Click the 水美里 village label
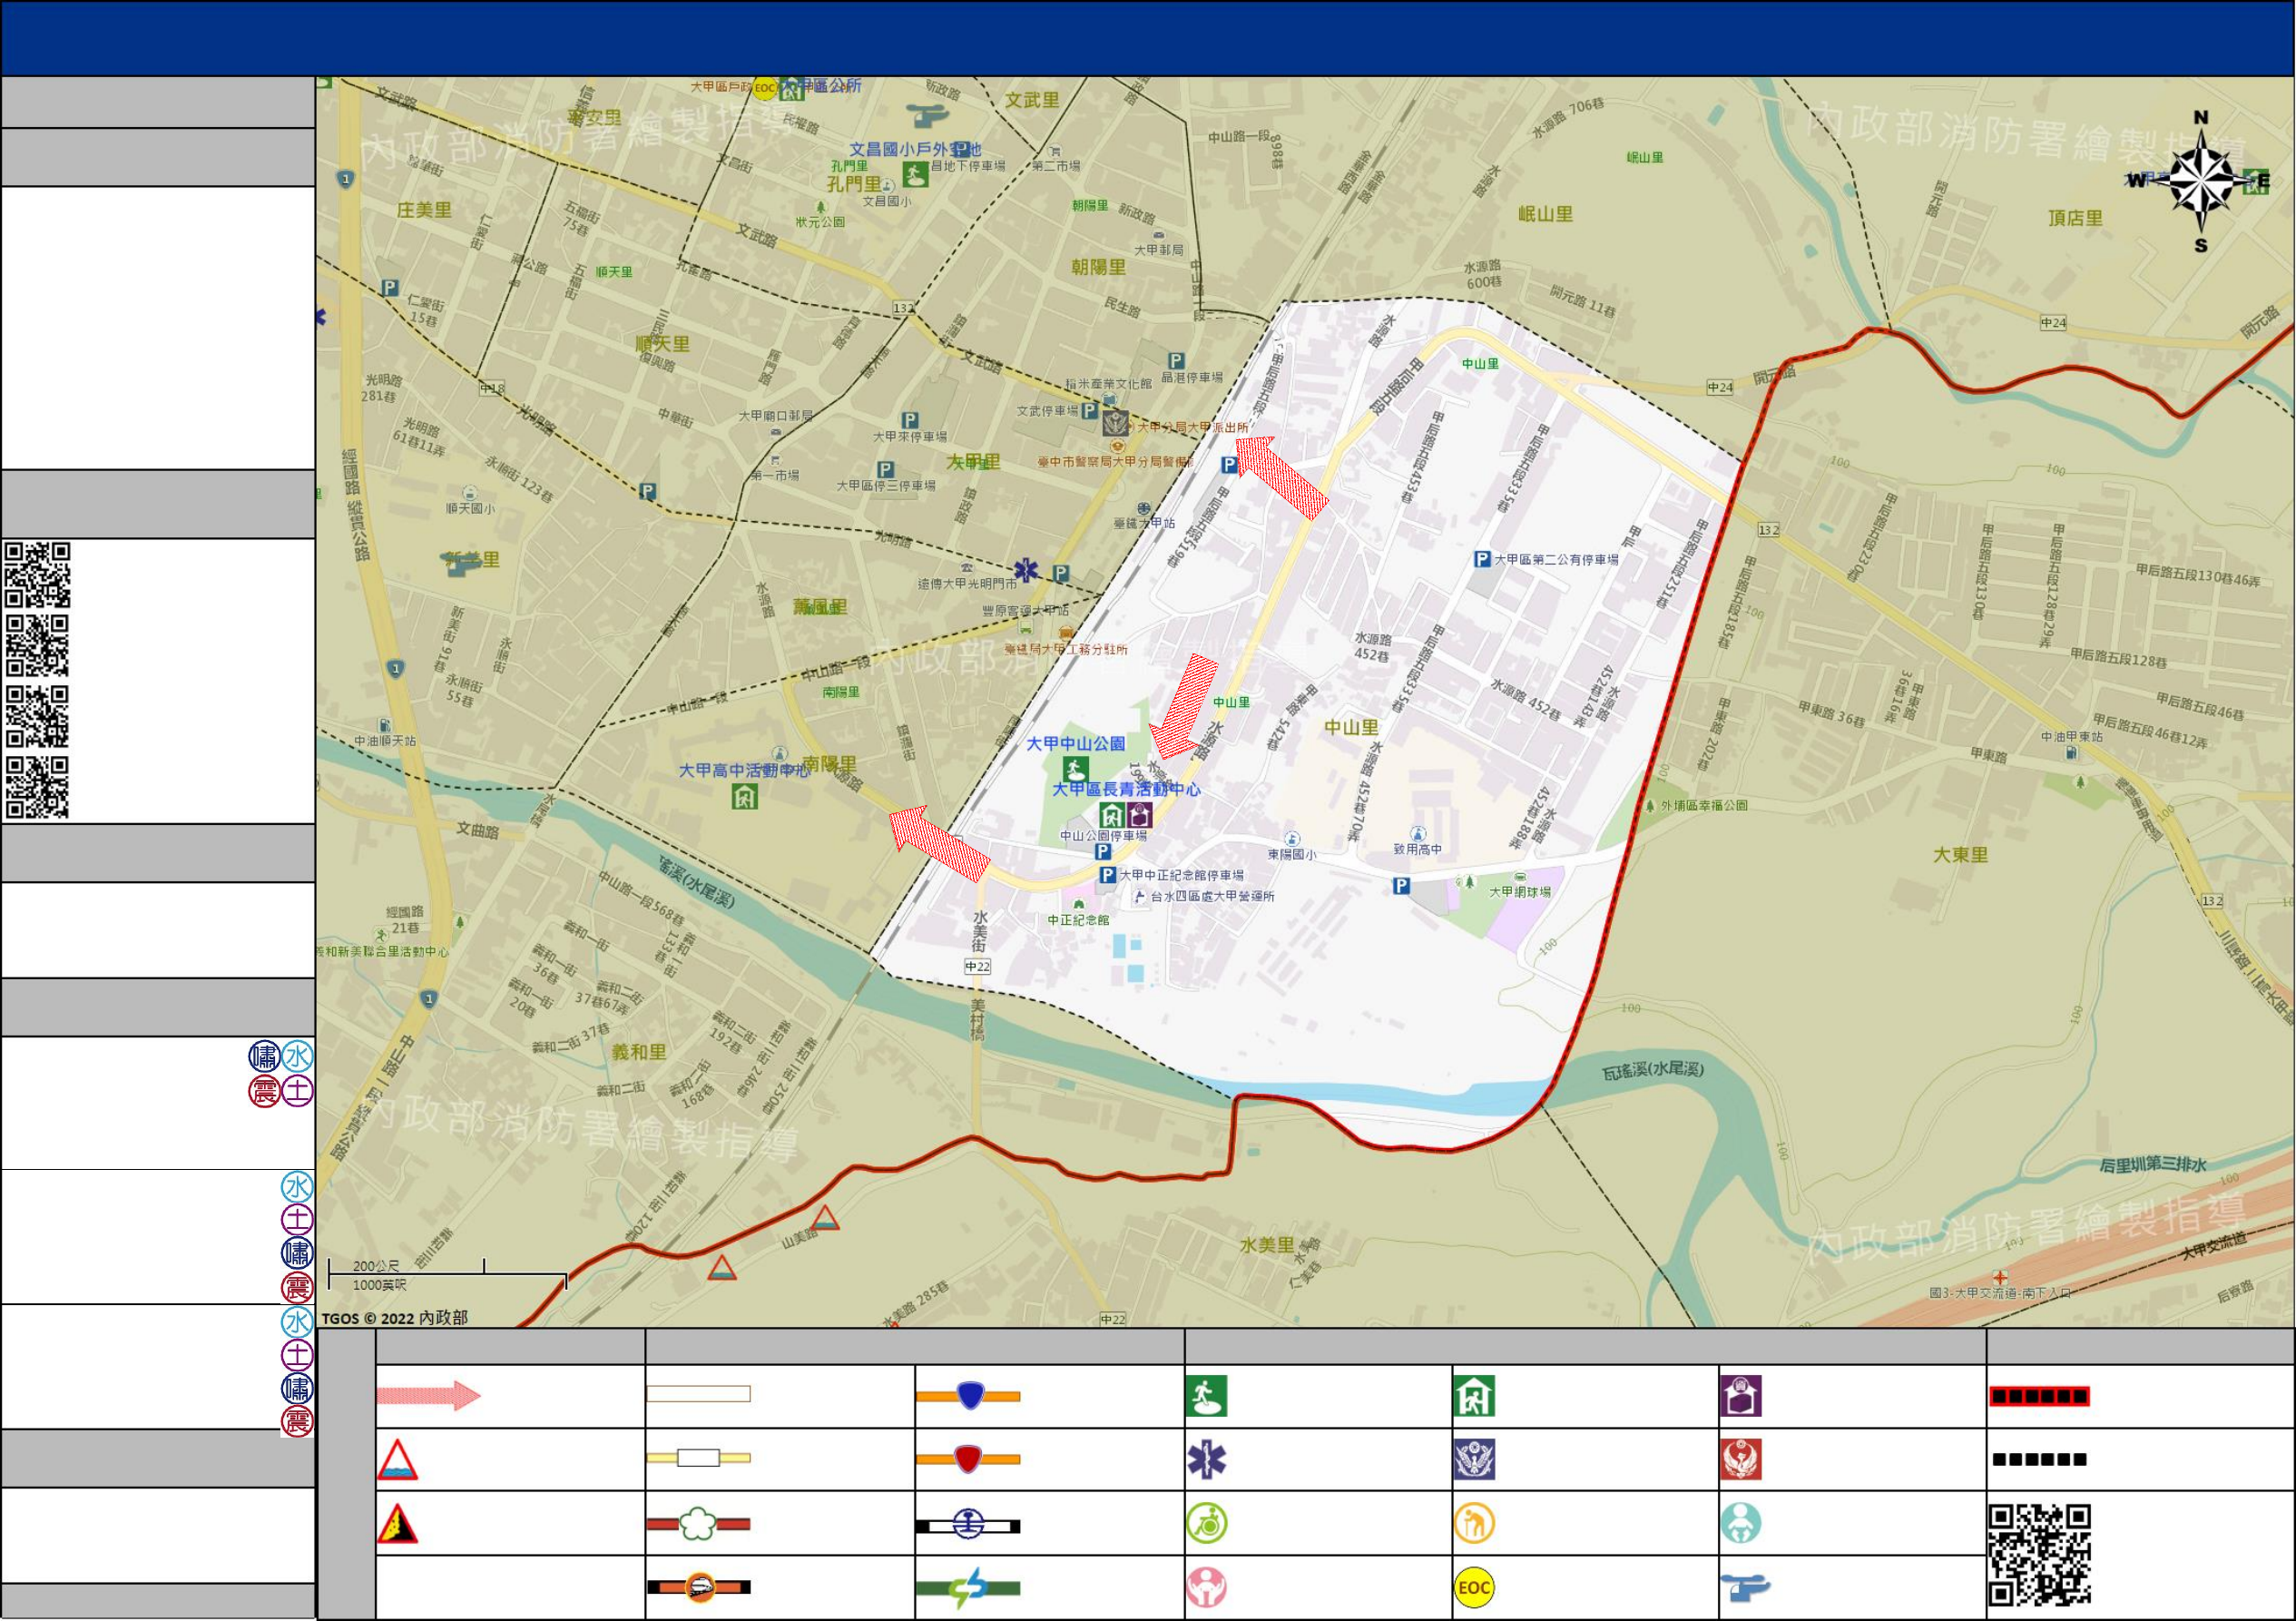The width and height of the screenshot is (2296, 1621). click(1267, 1245)
